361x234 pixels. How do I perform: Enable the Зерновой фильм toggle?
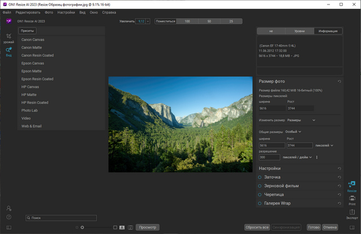coord(260,186)
